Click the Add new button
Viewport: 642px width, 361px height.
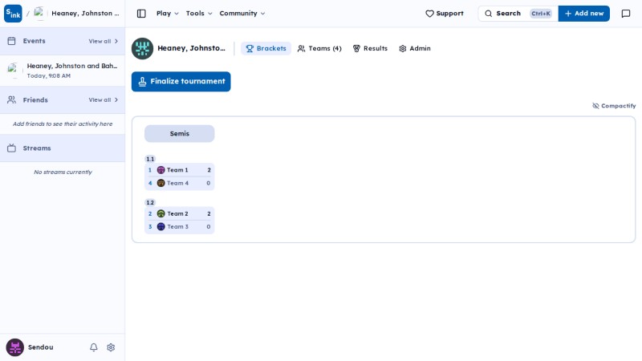(584, 14)
